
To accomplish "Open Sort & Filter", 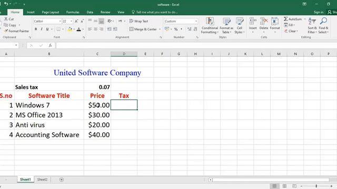I will 312,26.
